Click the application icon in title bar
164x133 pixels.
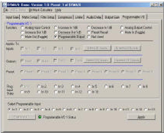[x=4, y=5]
